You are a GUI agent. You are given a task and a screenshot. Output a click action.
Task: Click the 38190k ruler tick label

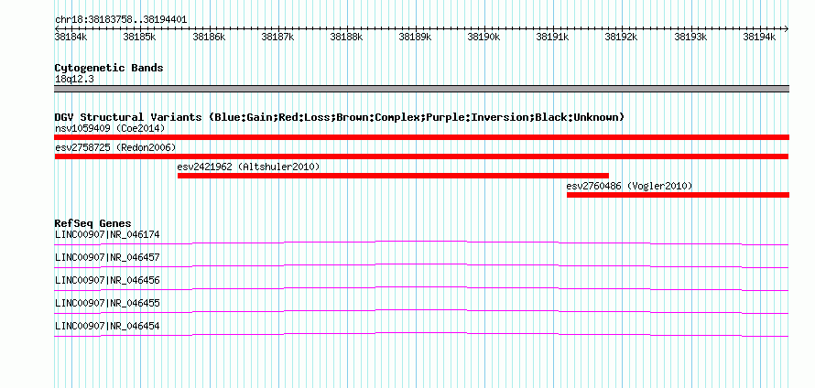tap(484, 37)
